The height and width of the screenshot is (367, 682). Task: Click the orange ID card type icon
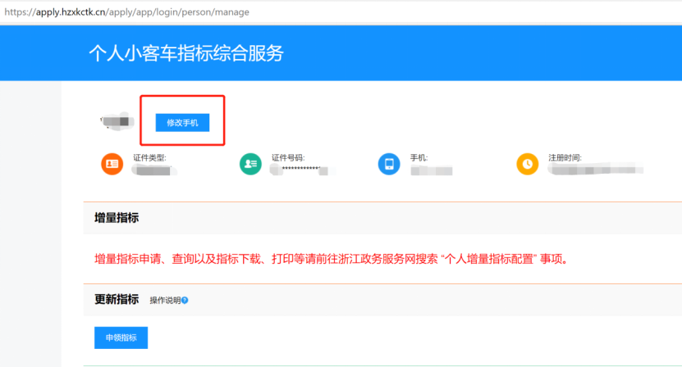112,164
